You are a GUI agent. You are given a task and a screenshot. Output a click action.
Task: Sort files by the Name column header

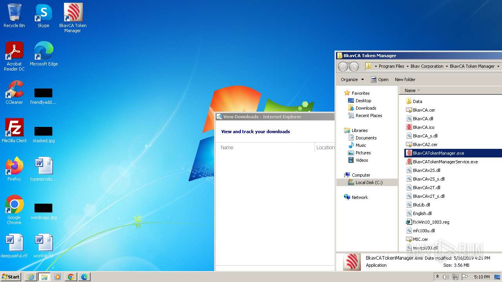[450, 90]
